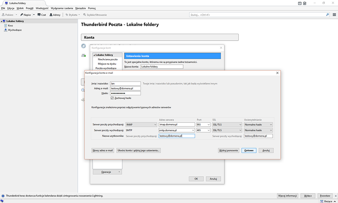
Task: Open incoming server SSL/TLS dropdown
Action: pyautogui.click(x=227, y=125)
